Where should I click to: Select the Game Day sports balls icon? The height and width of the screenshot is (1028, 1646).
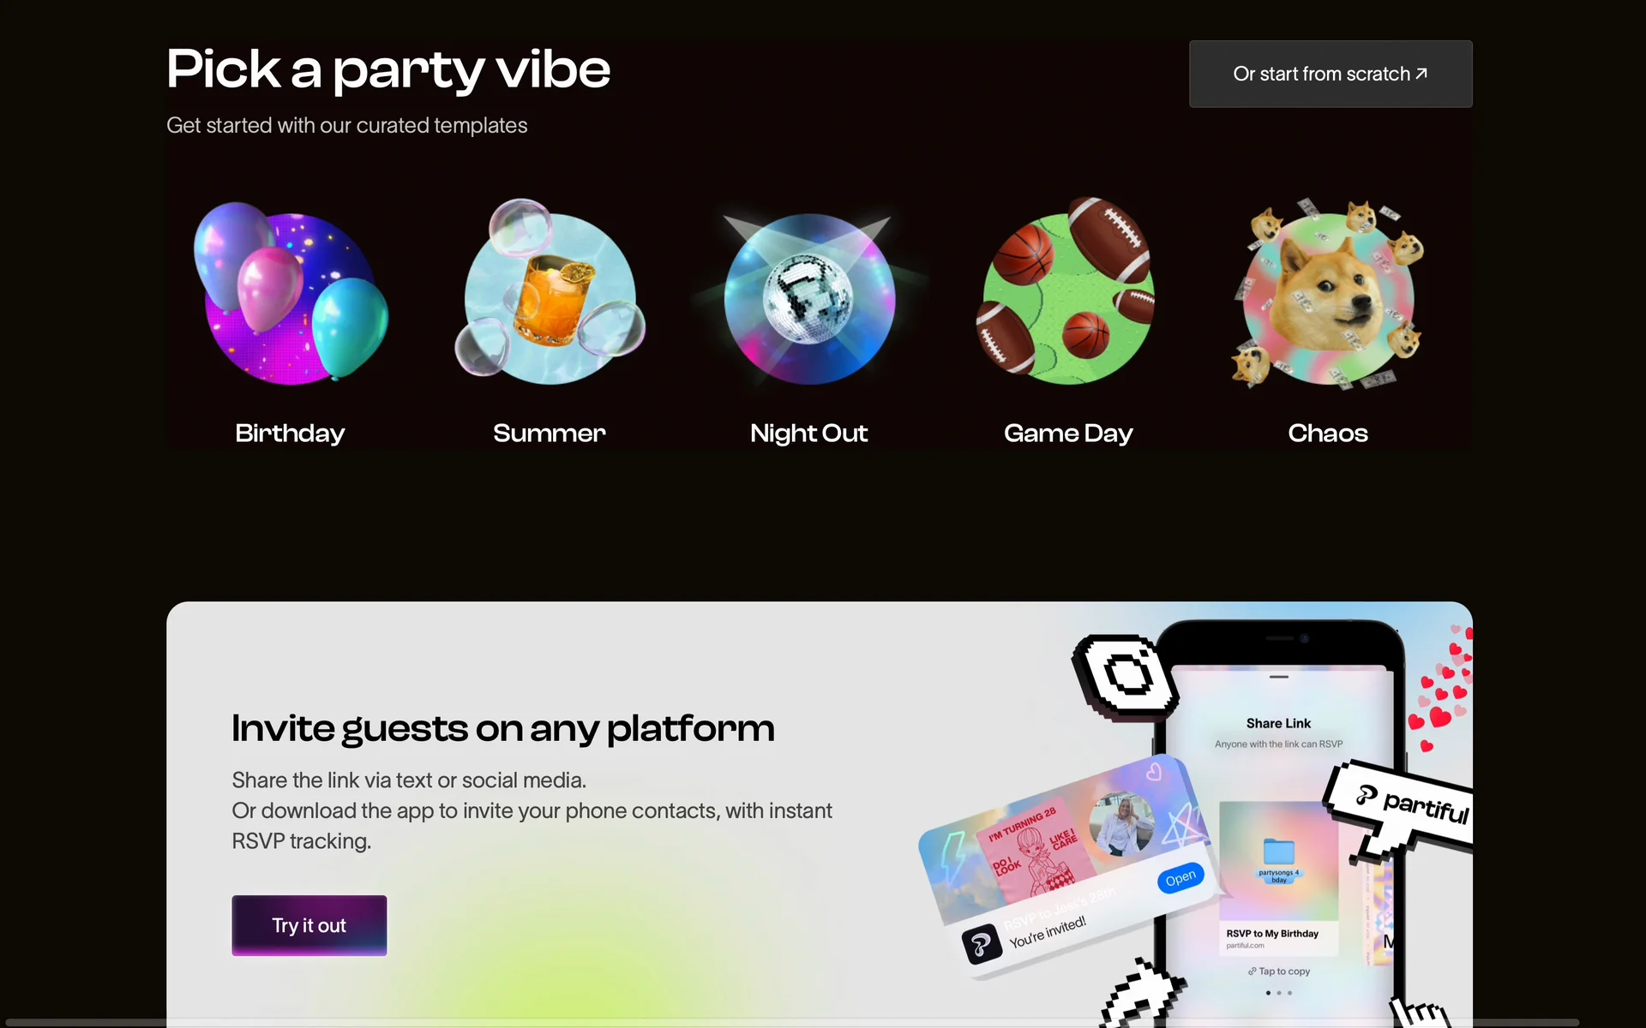[1067, 291]
